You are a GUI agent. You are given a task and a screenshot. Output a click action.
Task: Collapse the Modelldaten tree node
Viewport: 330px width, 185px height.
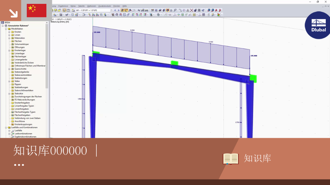(6, 29)
